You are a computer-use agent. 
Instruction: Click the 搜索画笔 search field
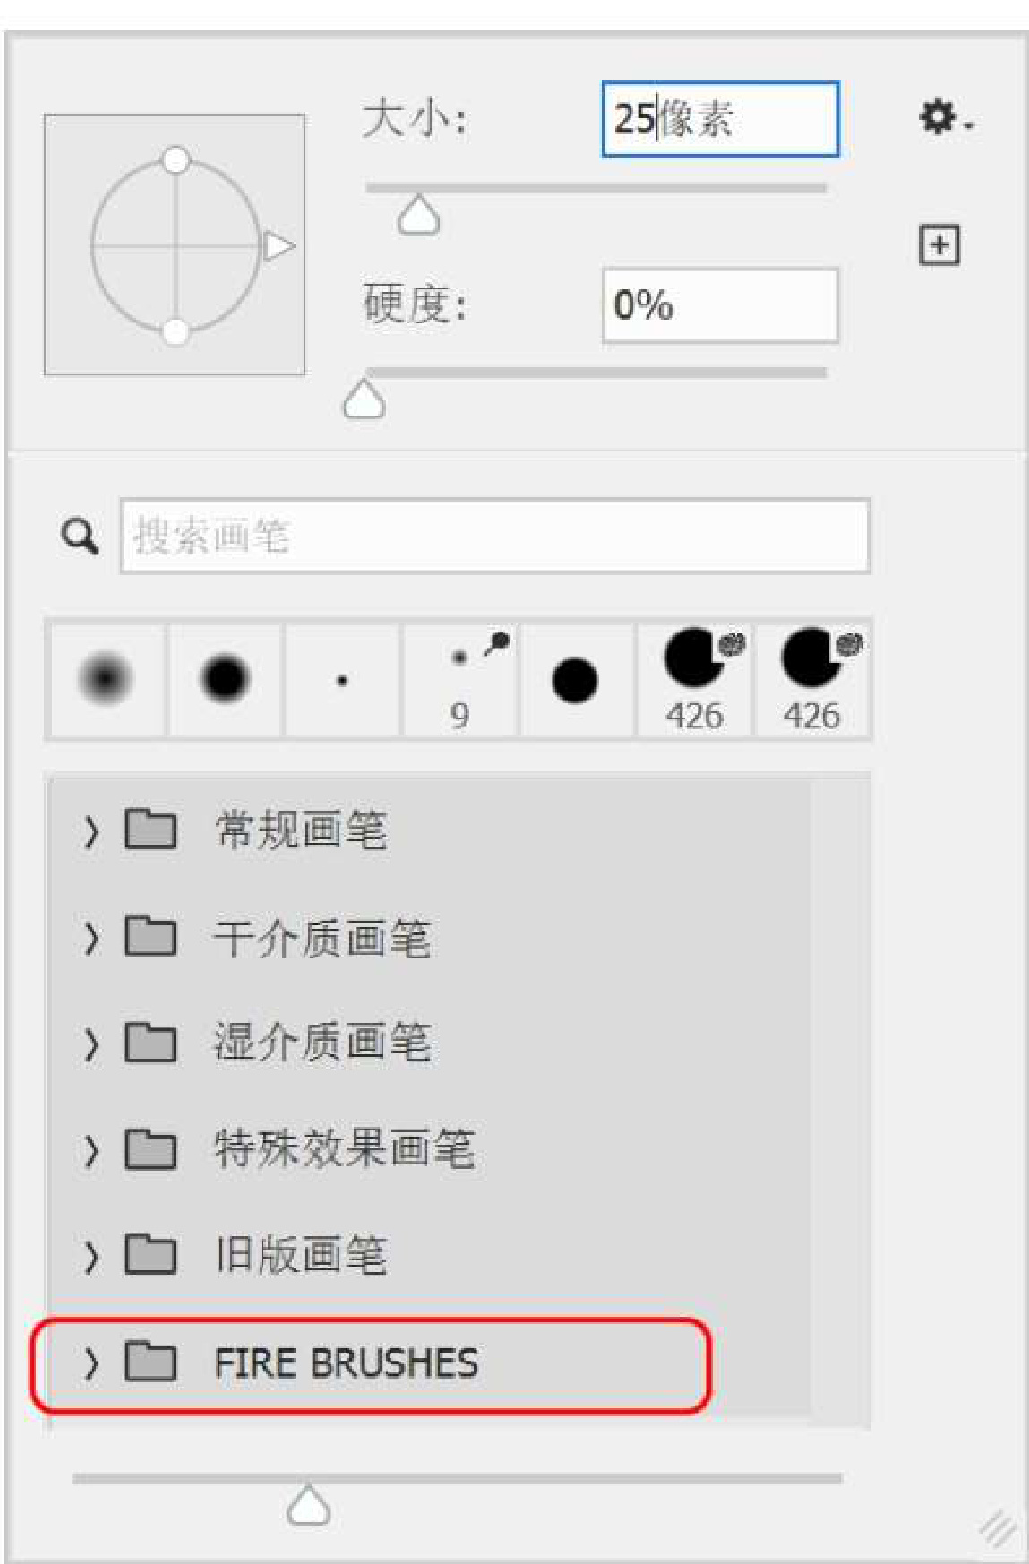[x=494, y=537]
